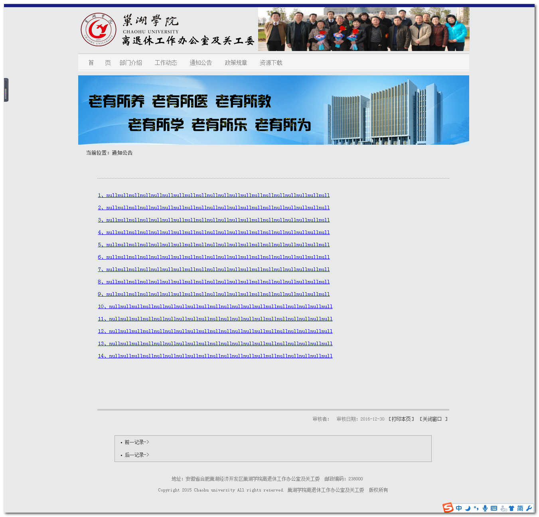The height and width of the screenshot is (517, 539).
Task: Toggle the 简 simplified/traditional icon
Action: pyautogui.click(x=520, y=508)
